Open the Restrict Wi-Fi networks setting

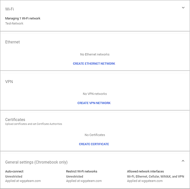coord(82,171)
